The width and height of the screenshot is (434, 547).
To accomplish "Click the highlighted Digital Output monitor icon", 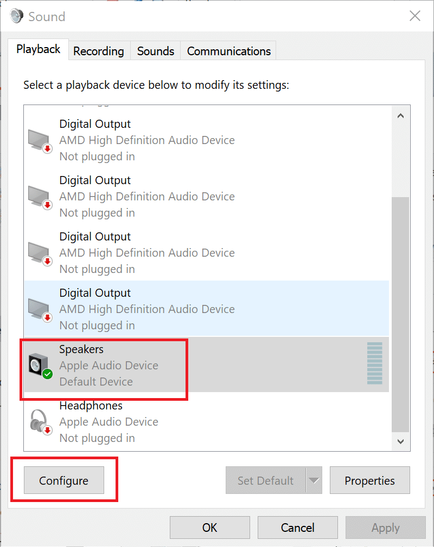I will tap(41, 309).
